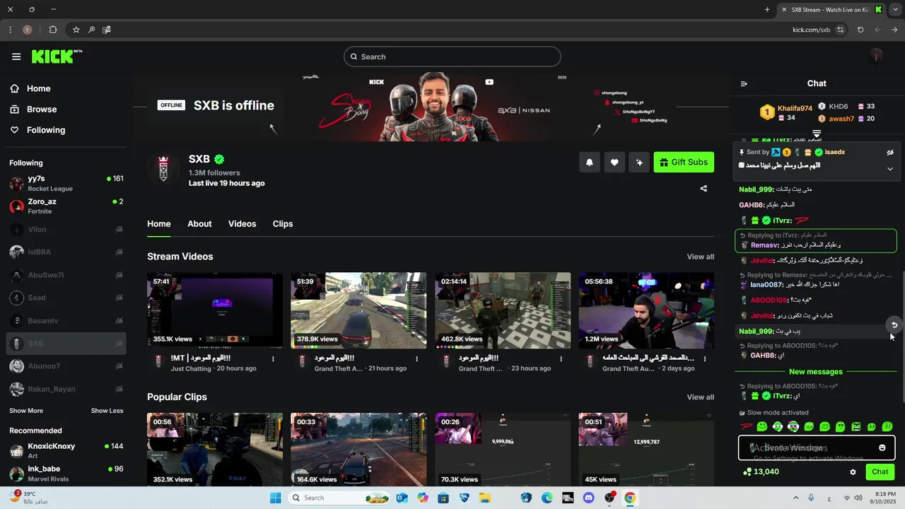905x509 pixels.
Task: Open Discord from the taskbar
Action: click(x=588, y=498)
